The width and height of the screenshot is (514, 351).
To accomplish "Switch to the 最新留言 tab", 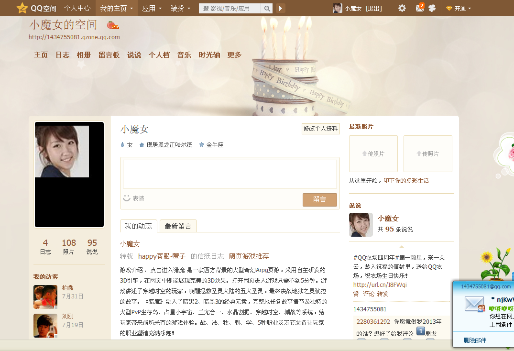I will click(179, 225).
